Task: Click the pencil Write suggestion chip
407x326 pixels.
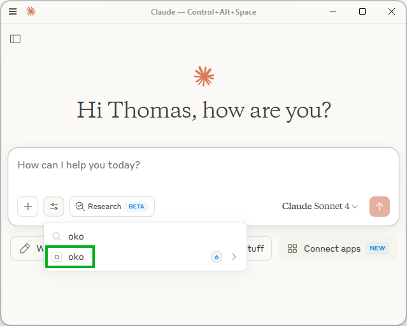Action: [x=27, y=248]
